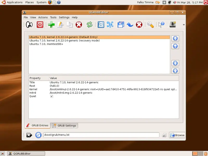Click the black X clear icon beside path
Image resolution: width=208 pixels, height=156 pixels.
click(29, 135)
